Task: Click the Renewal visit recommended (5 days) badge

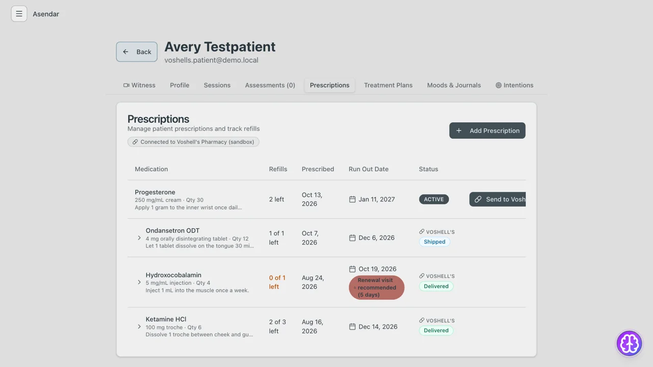Action: pos(376,287)
